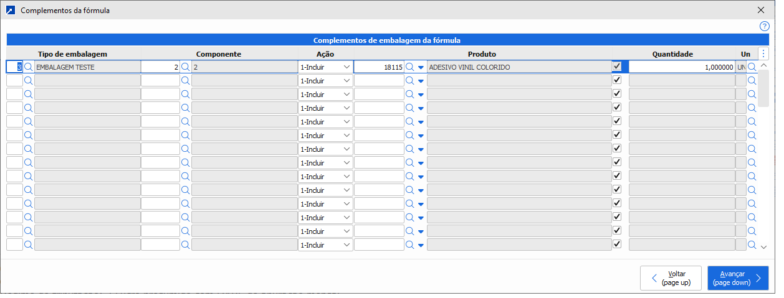The height and width of the screenshot is (298, 784).
Task: Uncheck the checkbox for ADESIVO VINIL COLORIDO
Action: (x=617, y=66)
